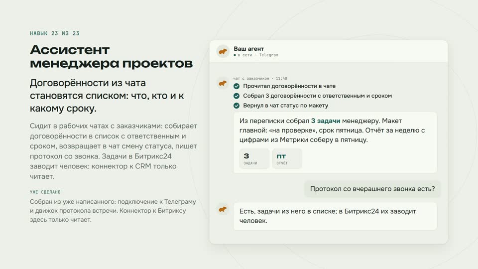Click the text 'Собрал 3 договорённости с ответственным и сроком'
Image resolution: width=478 pixels, height=269 pixels.
click(x=317, y=96)
